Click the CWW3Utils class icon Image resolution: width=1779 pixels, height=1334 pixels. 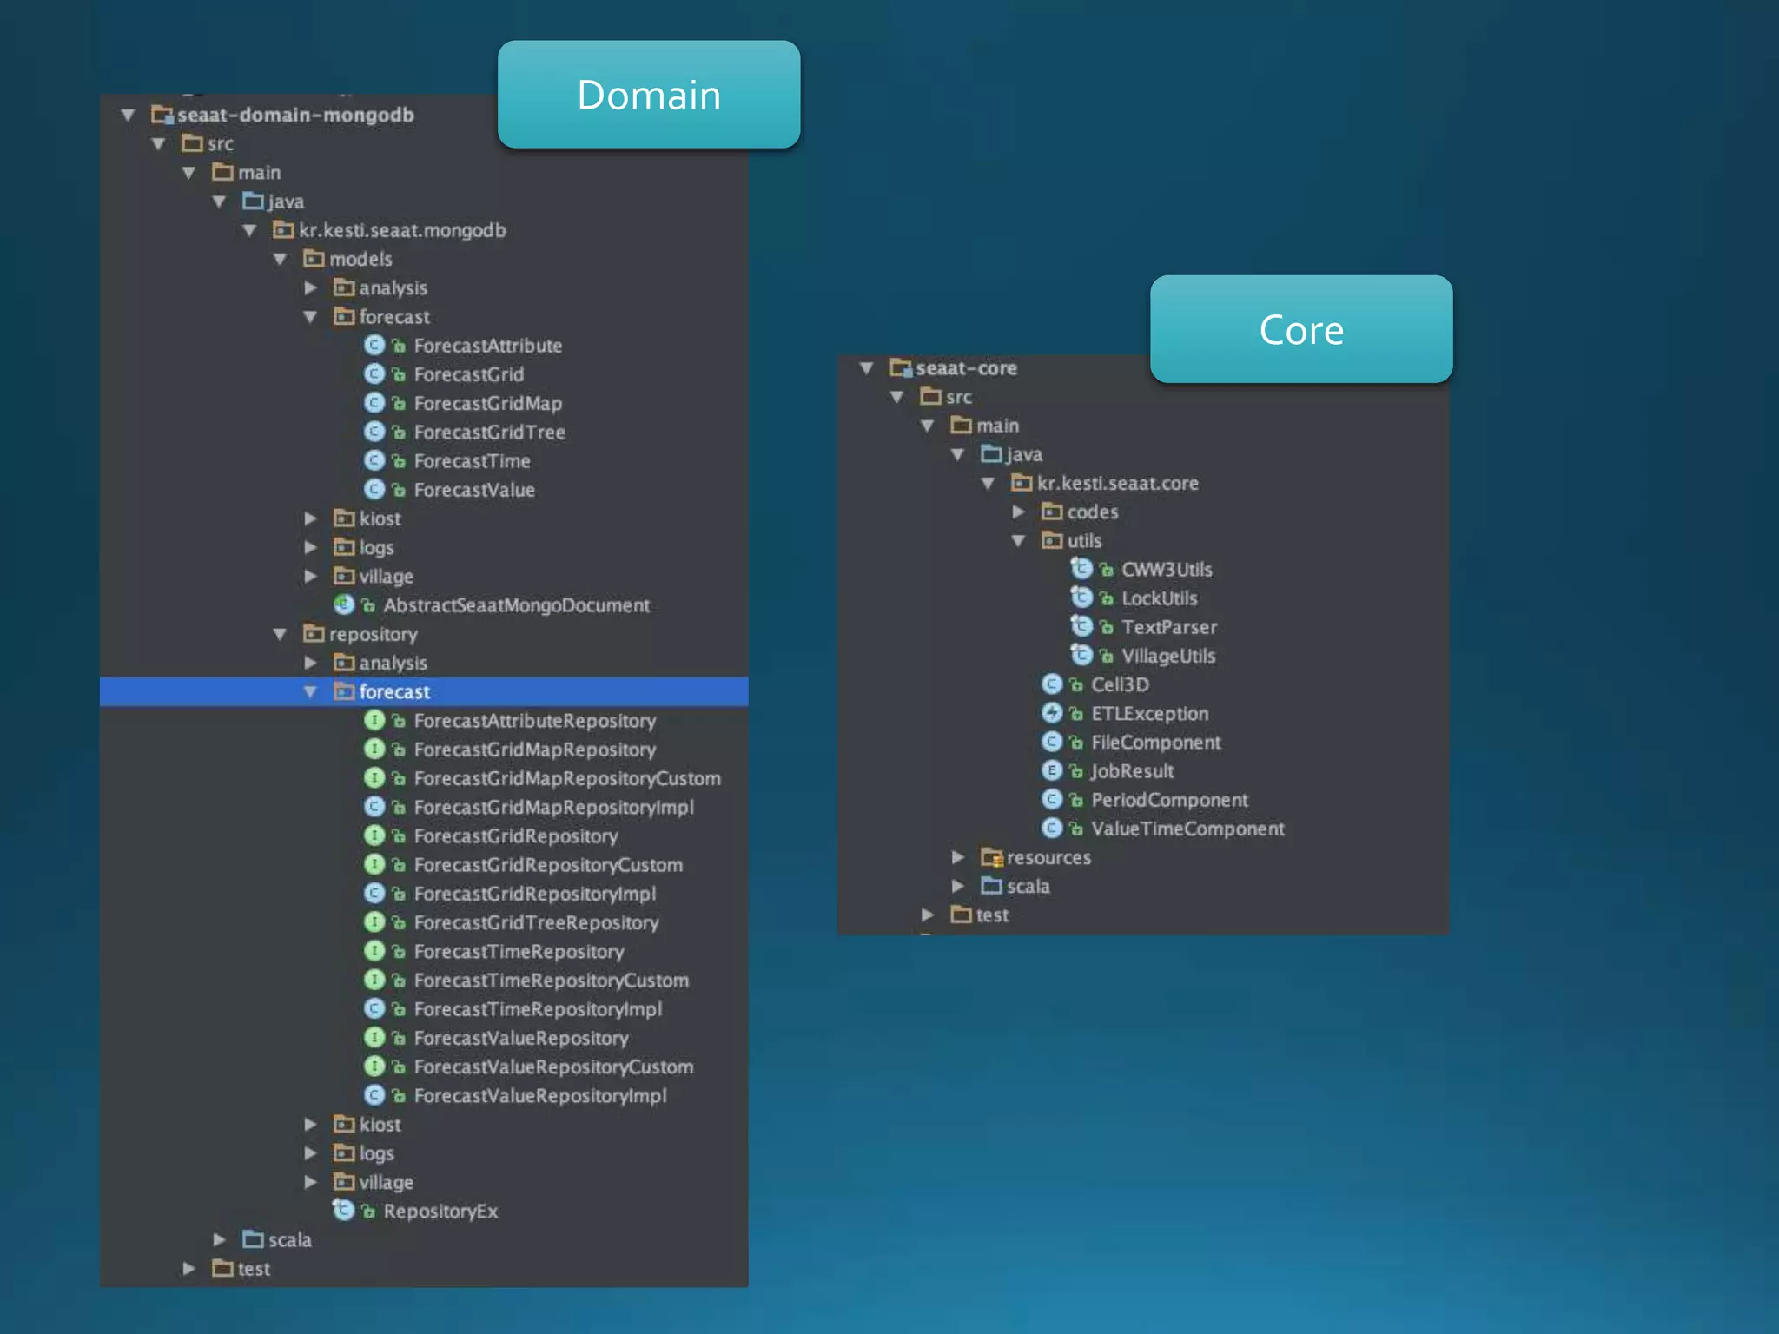pyautogui.click(x=1081, y=569)
